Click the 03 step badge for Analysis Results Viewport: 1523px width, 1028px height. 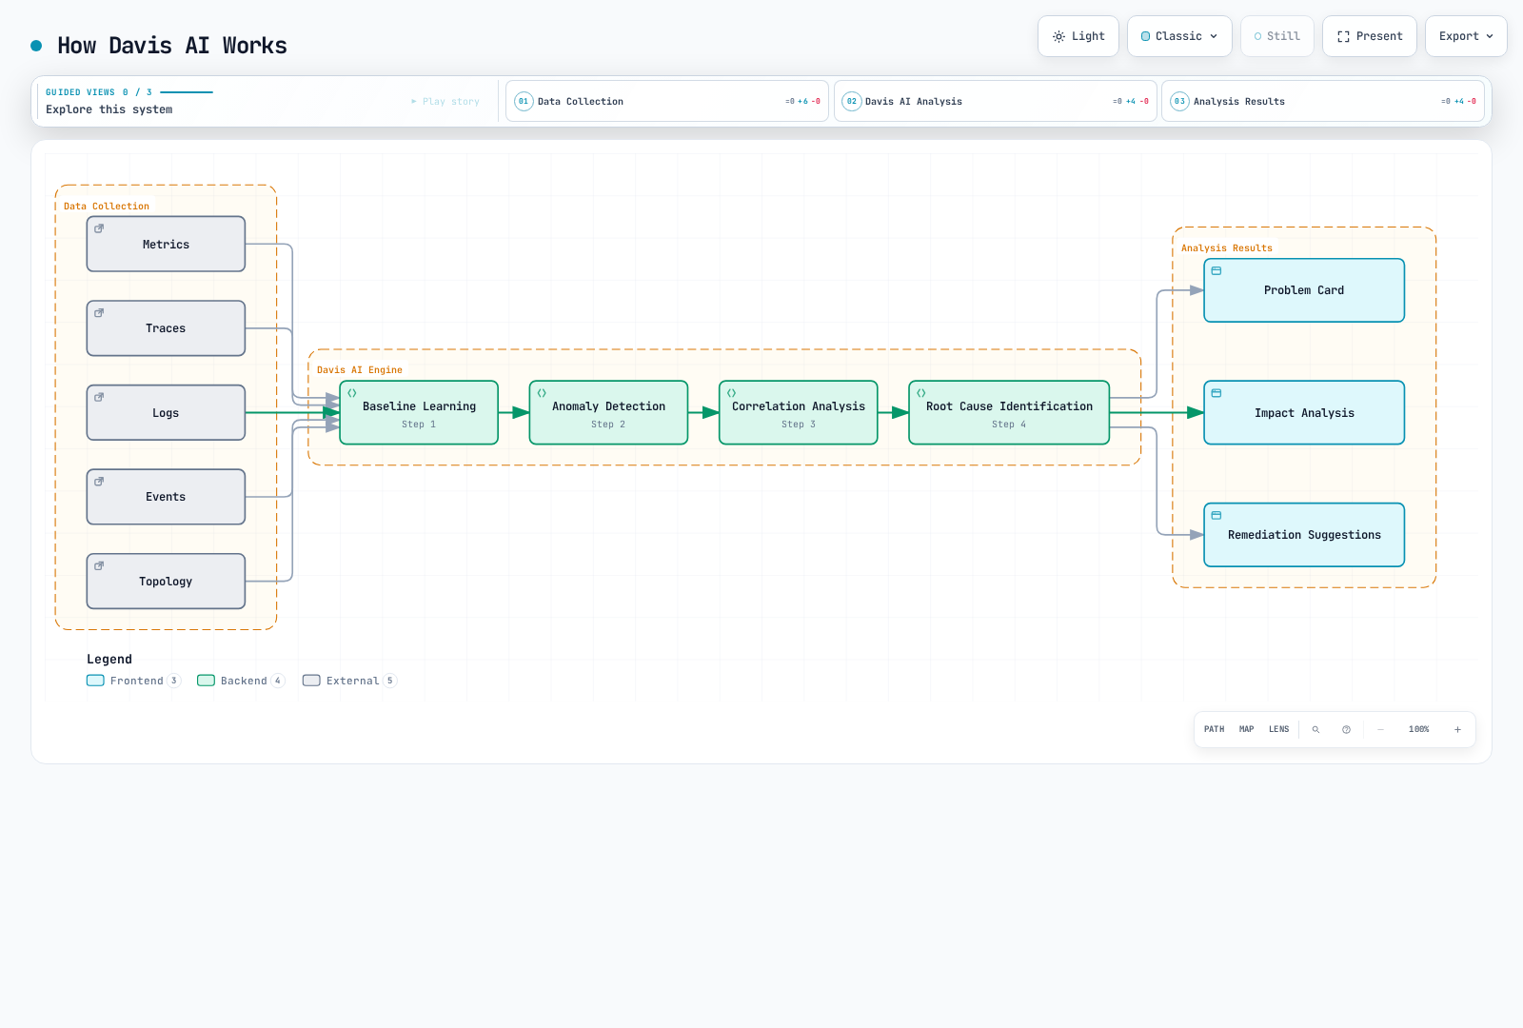tap(1179, 101)
